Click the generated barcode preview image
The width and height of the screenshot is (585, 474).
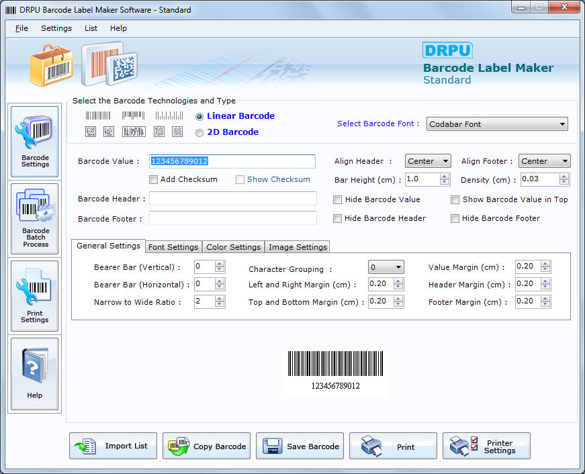[x=335, y=371]
